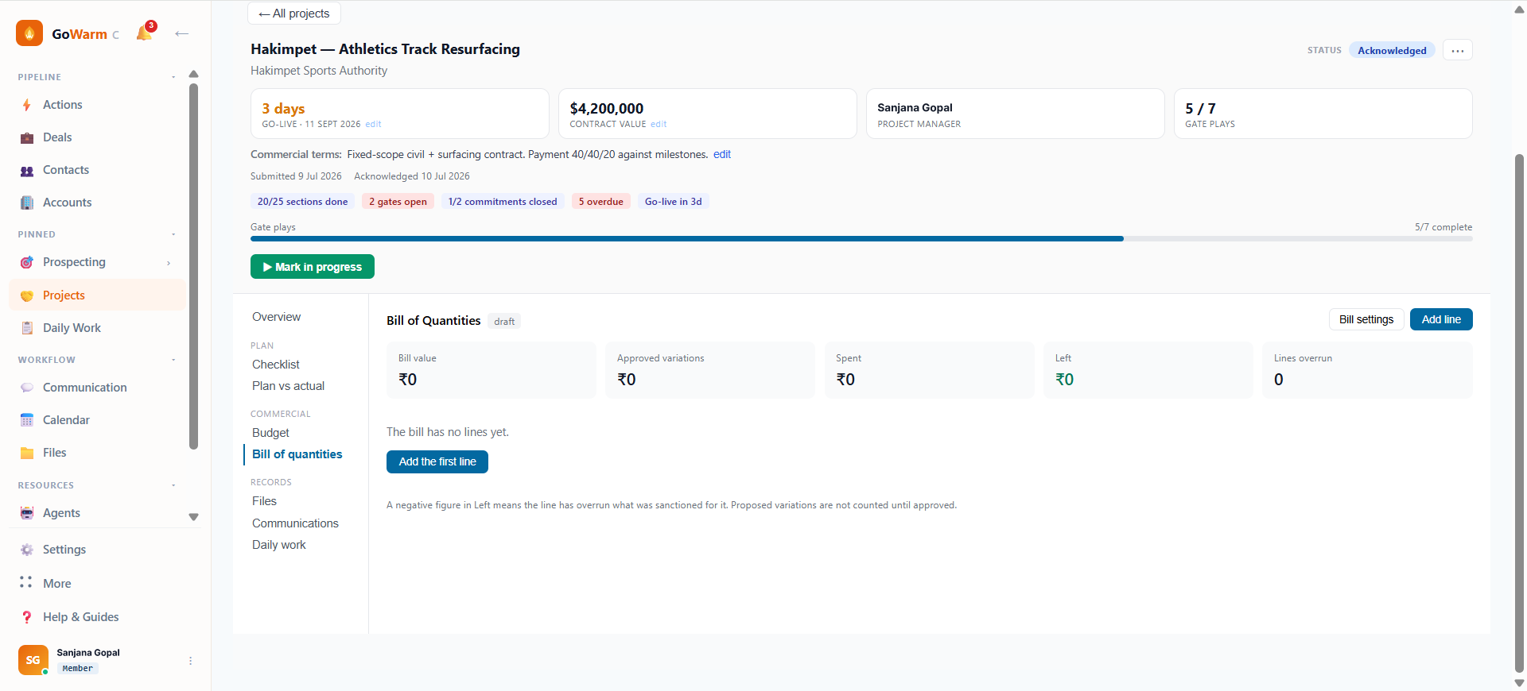Open Projects via handshake icon
Image resolution: width=1527 pixels, height=691 pixels.
(27, 295)
